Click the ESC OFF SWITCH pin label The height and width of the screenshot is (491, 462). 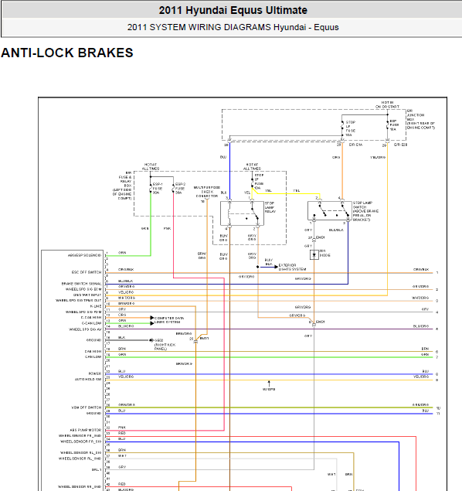[87, 272]
